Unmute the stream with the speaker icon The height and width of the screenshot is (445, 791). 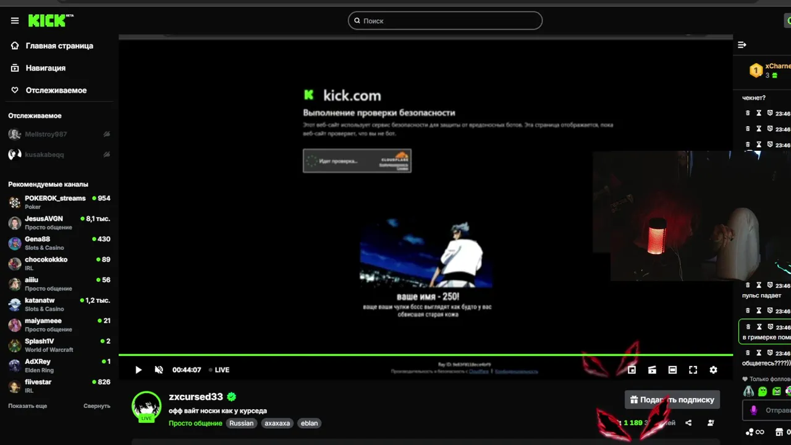159,370
